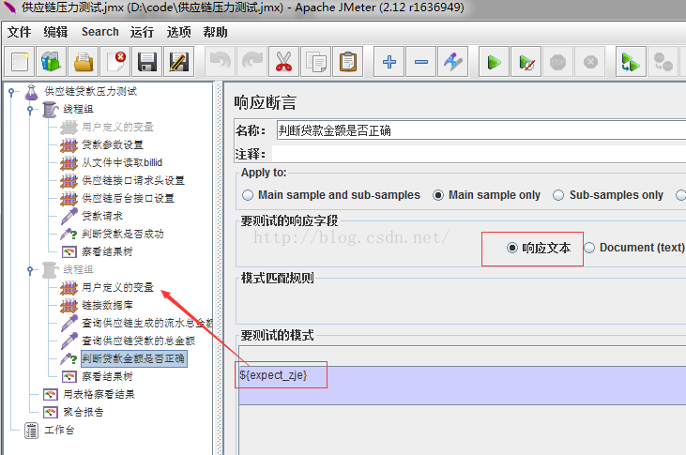The width and height of the screenshot is (686, 455).
Task: Start test without pauses icon
Action: pyautogui.click(x=526, y=62)
